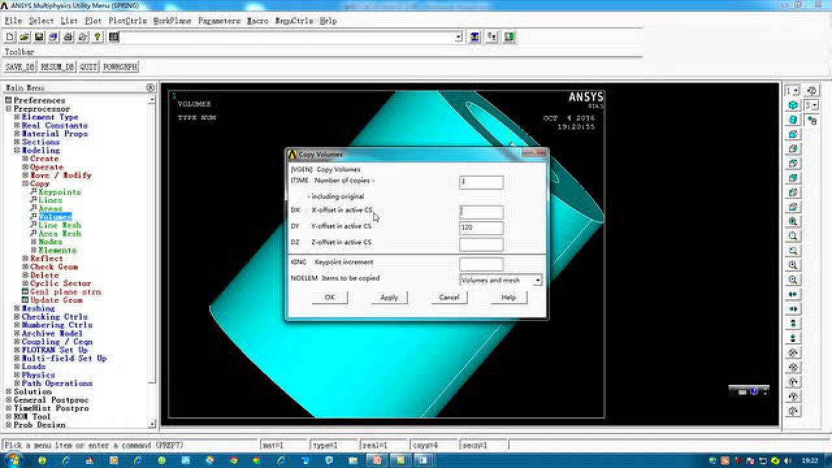This screenshot has width=832, height=468.
Task: Open the PlotCtrls menu
Action: click(127, 21)
